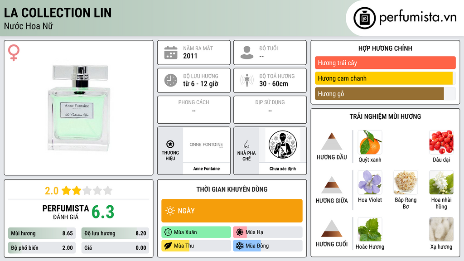Click the Dịp sử dụng info box
The image size is (464, 261).
tap(270, 110)
